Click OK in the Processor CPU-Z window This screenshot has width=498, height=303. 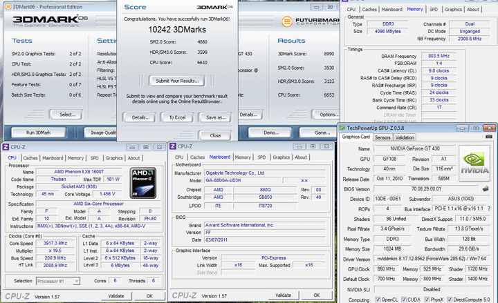[149, 296]
